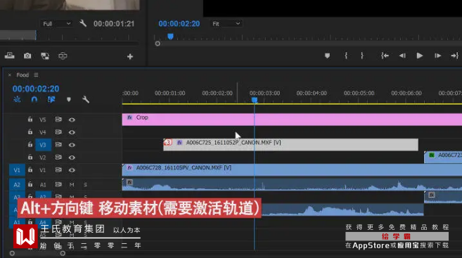Solo audio track A1

(x=85, y=185)
